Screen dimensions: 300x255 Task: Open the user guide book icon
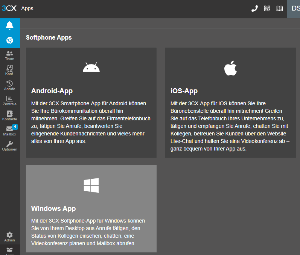pos(279,8)
